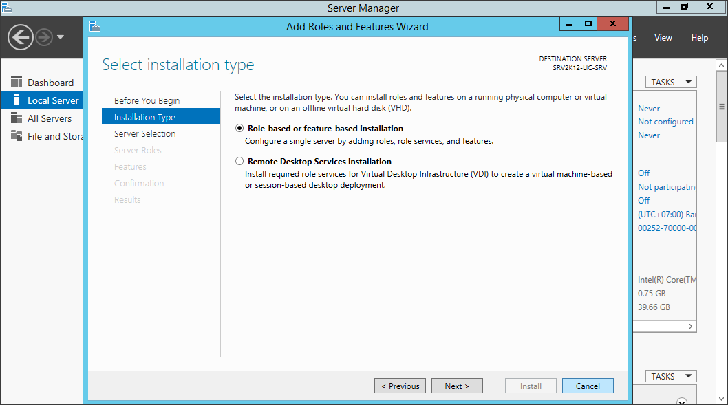
Task: Select Role-based or feature-based installation
Action: point(239,129)
